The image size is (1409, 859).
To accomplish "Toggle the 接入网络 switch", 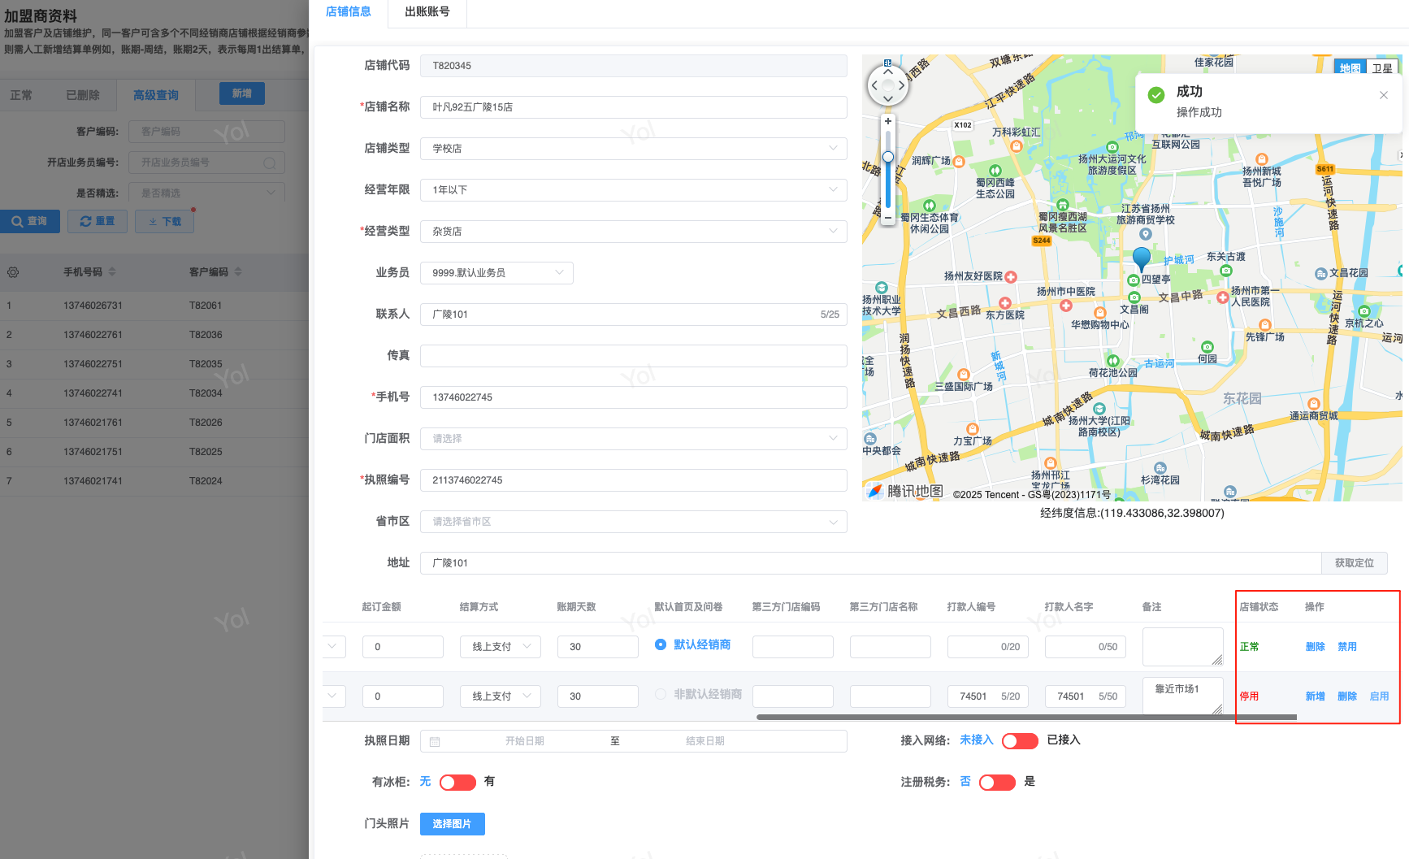I will pos(1019,740).
